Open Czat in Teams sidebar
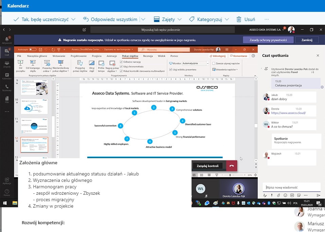The image size is (325, 232). click(7, 52)
